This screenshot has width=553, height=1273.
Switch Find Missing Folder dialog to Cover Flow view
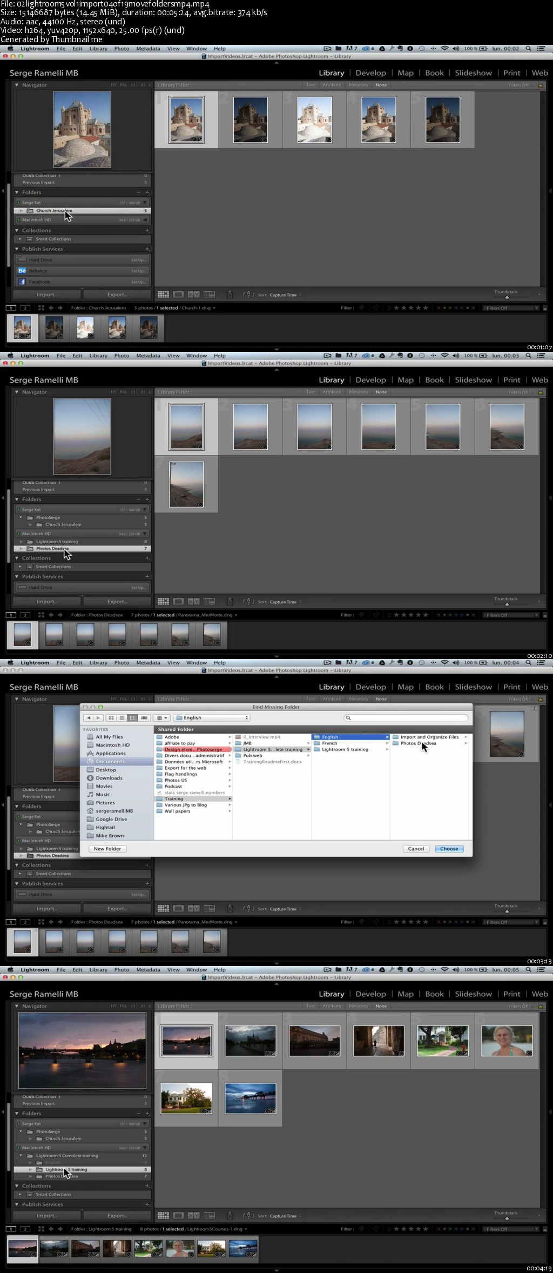(x=144, y=718)
